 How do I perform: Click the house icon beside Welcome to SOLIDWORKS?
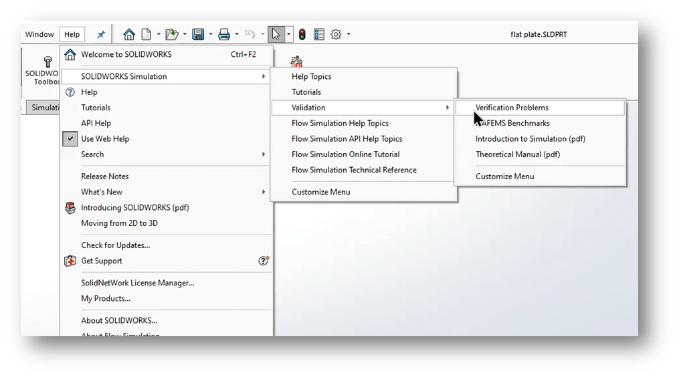click(x=70, y=55)
